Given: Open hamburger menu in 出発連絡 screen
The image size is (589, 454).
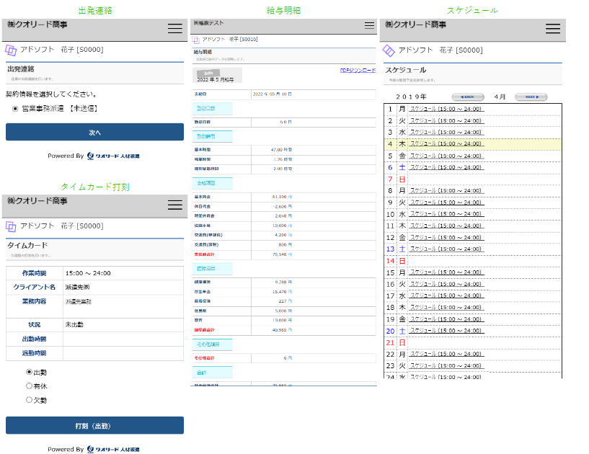Looking at the screenshot, I should click(x=174, y=29).
